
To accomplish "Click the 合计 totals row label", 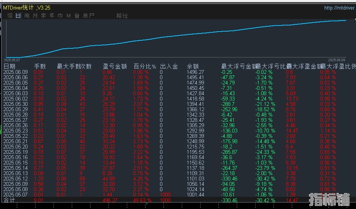I will pos(10,200).
